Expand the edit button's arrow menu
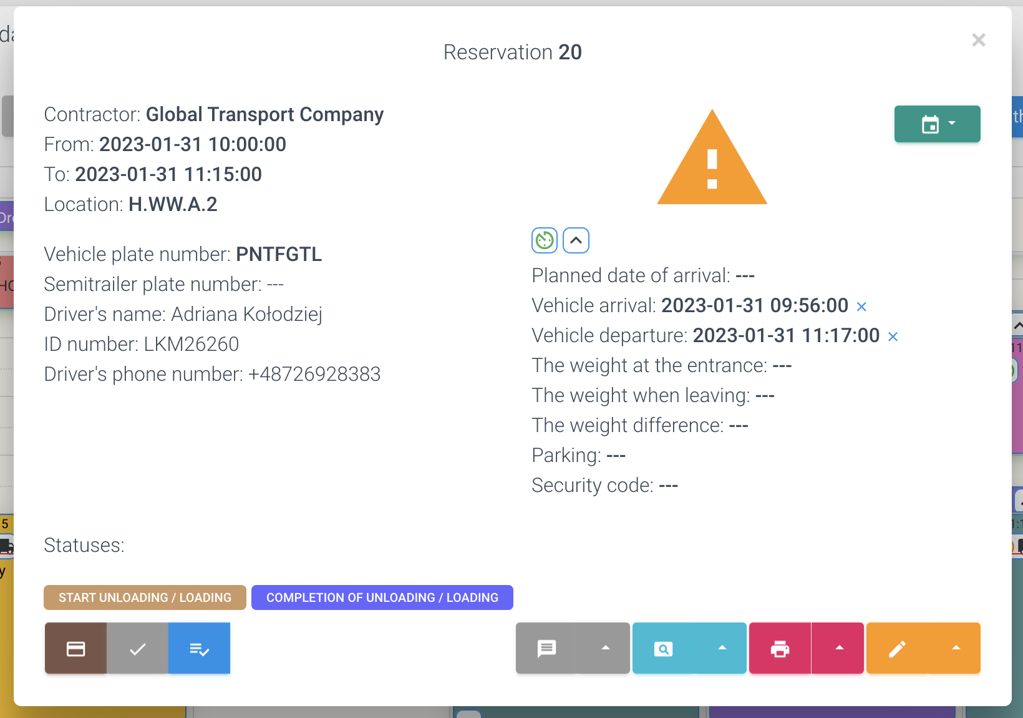Screen dimensions: 1023x718 956,648
